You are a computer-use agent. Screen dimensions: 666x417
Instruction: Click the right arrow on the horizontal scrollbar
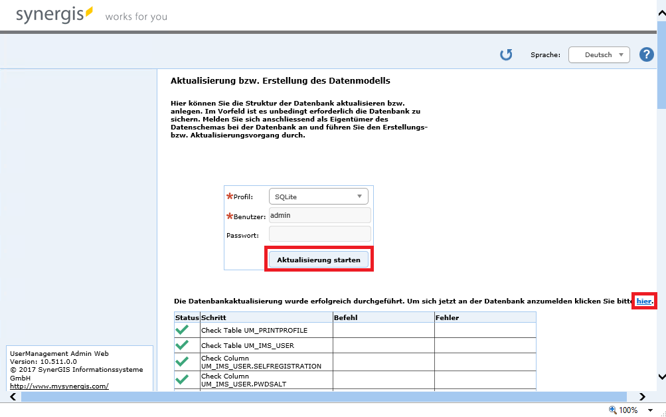click(x=641, y=396)
